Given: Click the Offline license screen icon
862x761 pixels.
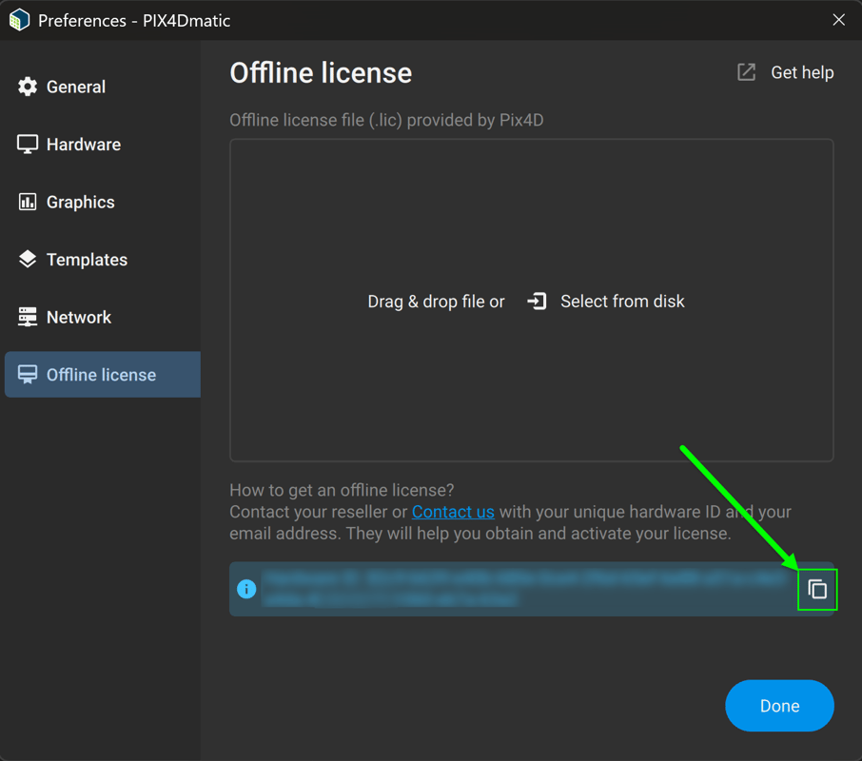Looking at the screenshot, I should (x=29, y=374).
